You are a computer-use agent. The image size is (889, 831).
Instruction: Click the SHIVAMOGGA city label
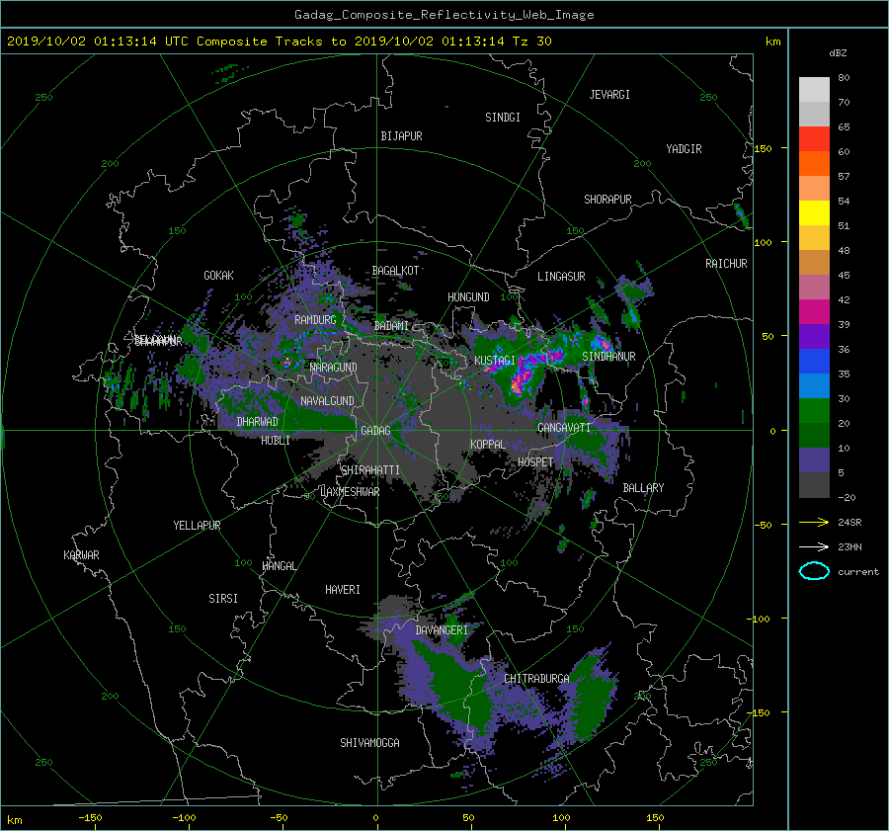pos(369,743)
